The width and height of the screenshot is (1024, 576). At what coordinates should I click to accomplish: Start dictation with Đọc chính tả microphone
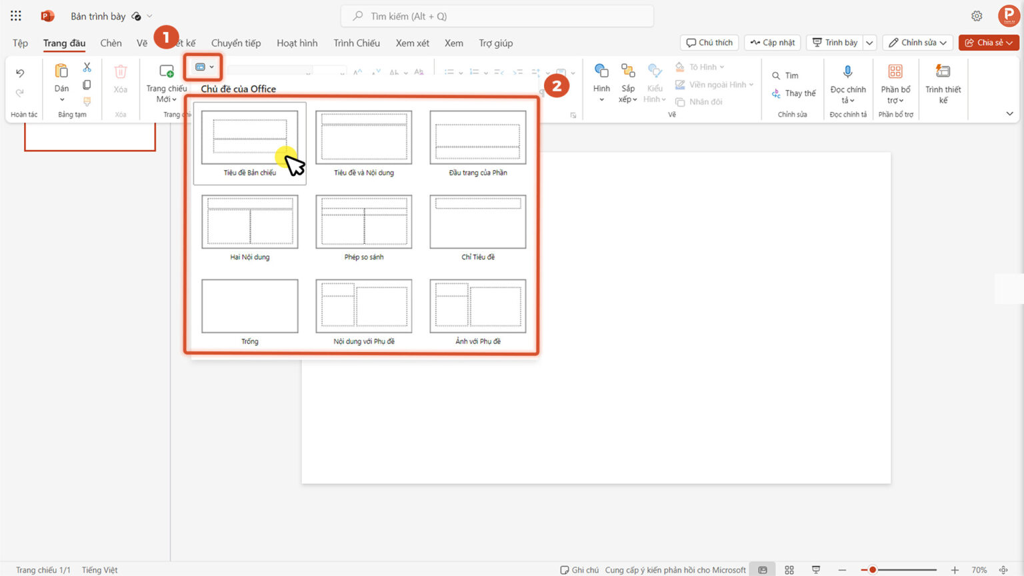tap(847, 71)
